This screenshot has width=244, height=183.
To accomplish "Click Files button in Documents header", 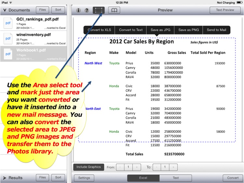I will [x=43, y=10].
